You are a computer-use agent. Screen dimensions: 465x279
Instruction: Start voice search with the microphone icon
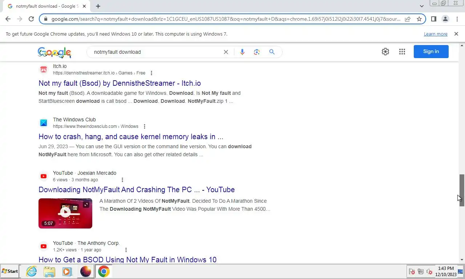tap(242, 52)
